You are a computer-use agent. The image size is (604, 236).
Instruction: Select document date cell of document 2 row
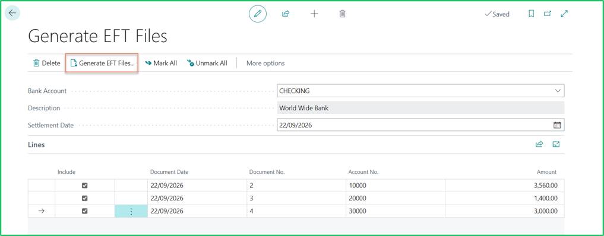[197, 186]
